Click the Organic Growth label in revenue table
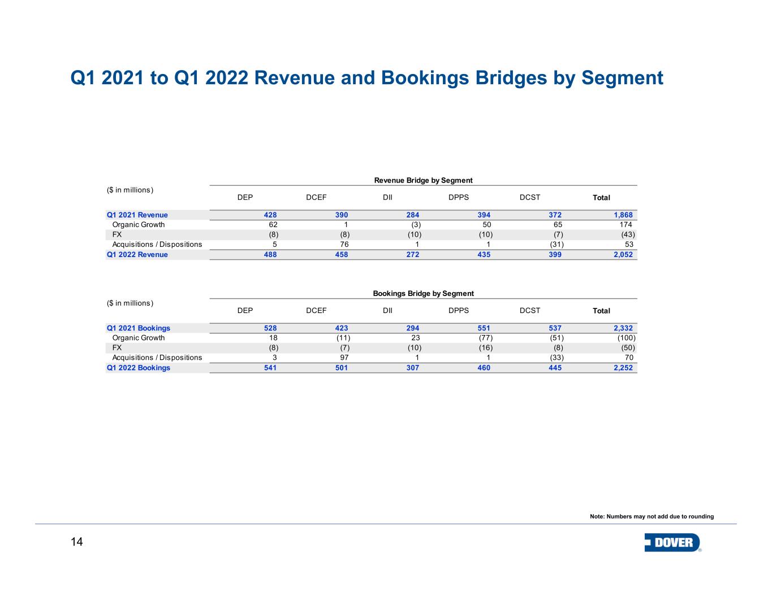The image size is (772, 596). tap(139, 224)
